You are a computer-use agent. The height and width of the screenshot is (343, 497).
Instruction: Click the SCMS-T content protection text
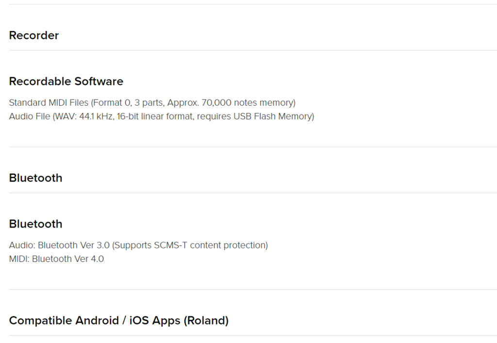tap(210, 245)
